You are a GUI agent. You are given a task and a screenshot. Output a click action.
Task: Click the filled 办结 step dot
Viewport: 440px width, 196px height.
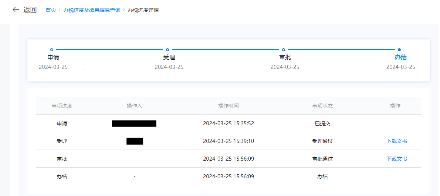coord(399,50)
